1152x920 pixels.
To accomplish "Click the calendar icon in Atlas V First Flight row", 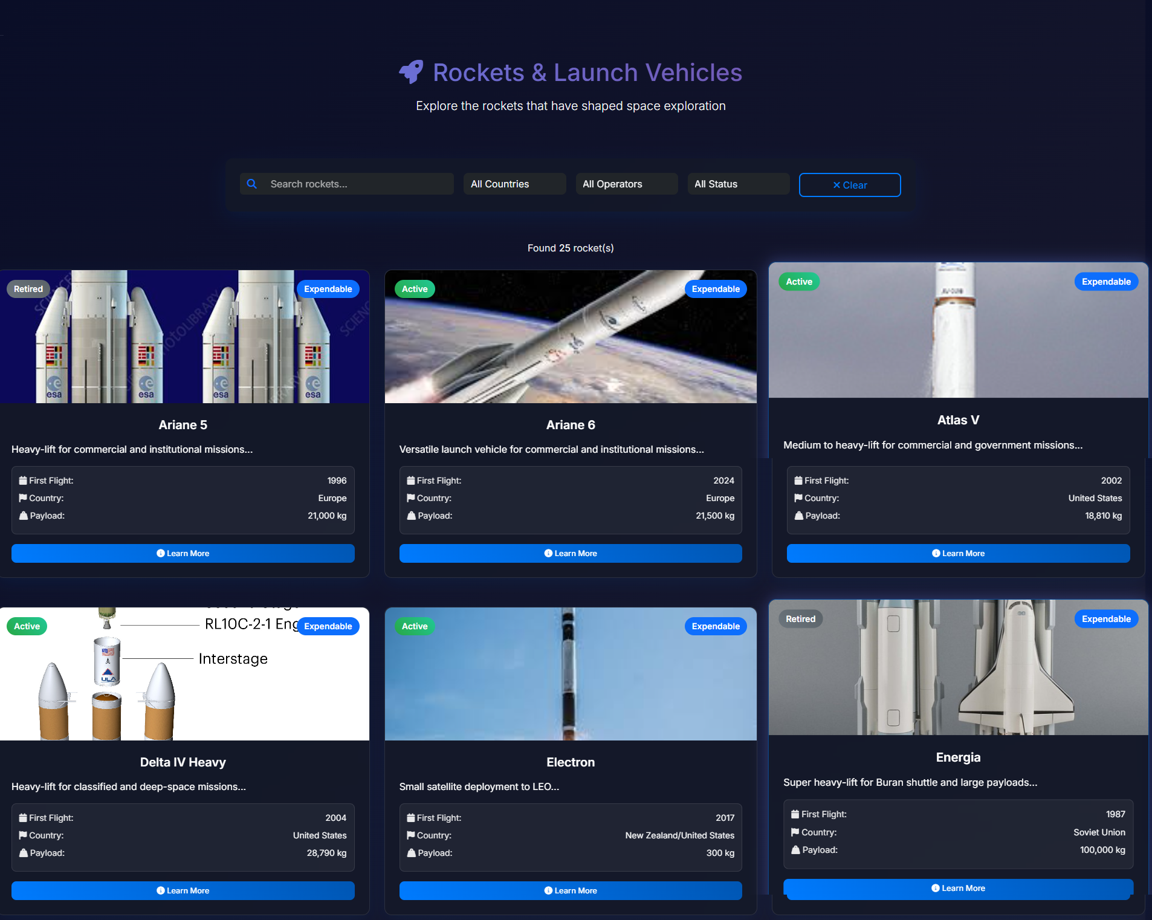I will click(x=798, y=481).
